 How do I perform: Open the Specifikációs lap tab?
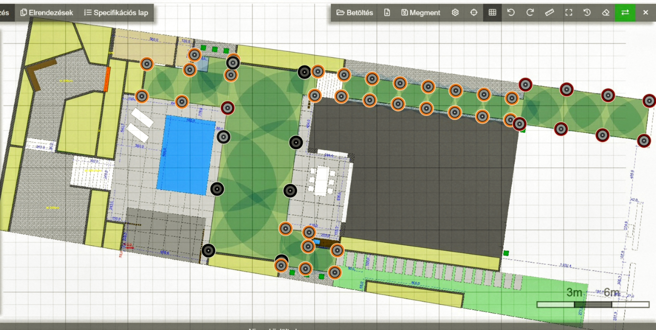(116, 13)
